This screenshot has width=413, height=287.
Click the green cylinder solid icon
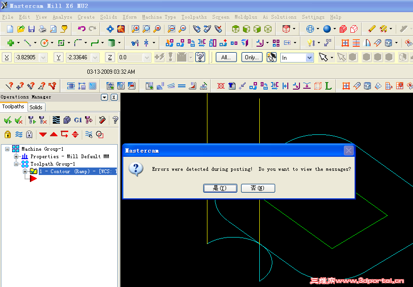[111, 42]
